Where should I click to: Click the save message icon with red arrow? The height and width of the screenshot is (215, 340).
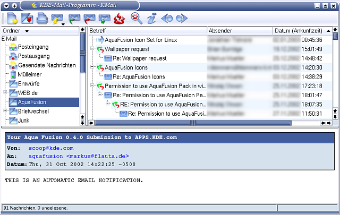click(x=27, y=19)
